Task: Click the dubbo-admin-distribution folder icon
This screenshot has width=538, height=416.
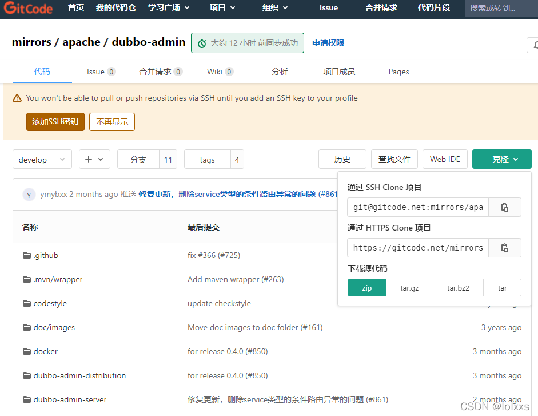Action: click(27, 375)
